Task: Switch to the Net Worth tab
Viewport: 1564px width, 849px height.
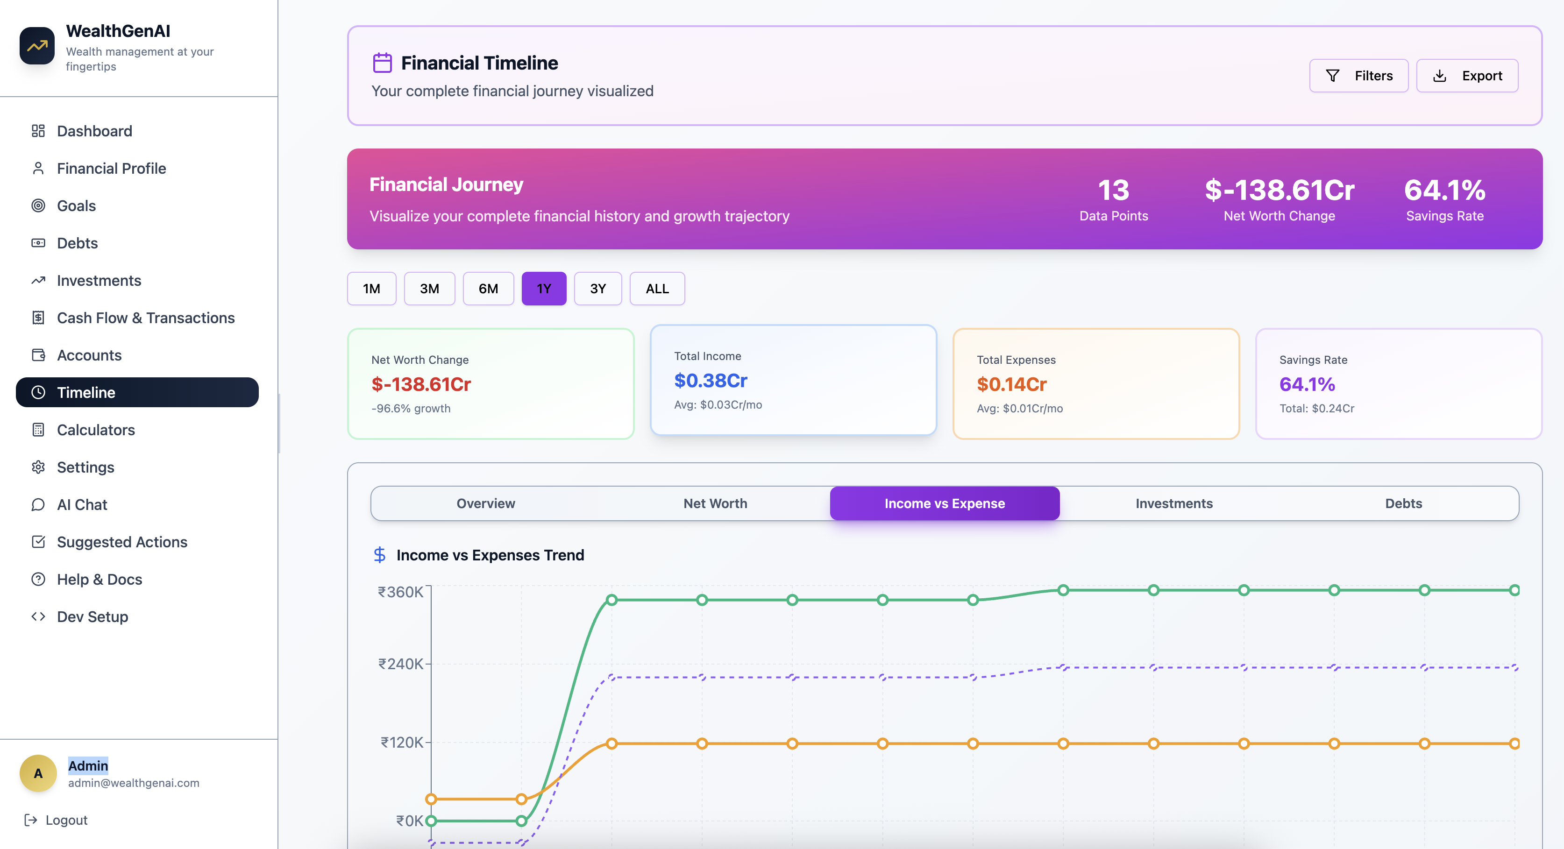Action: pos(715,503)
